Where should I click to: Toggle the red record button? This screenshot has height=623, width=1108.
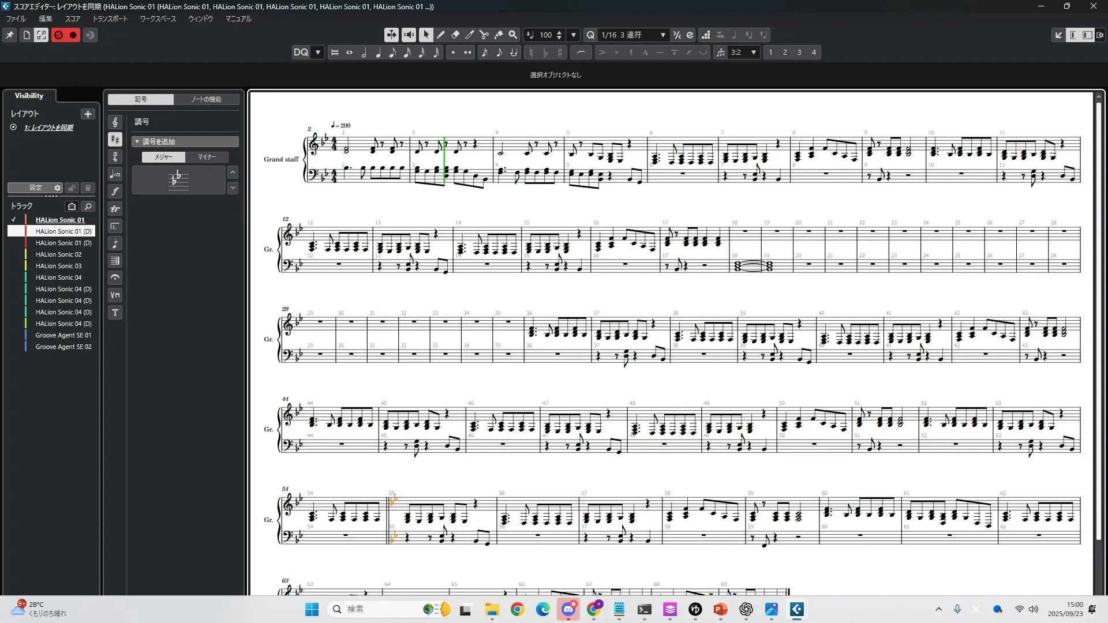pyautogui.click(x=73, y=35)
